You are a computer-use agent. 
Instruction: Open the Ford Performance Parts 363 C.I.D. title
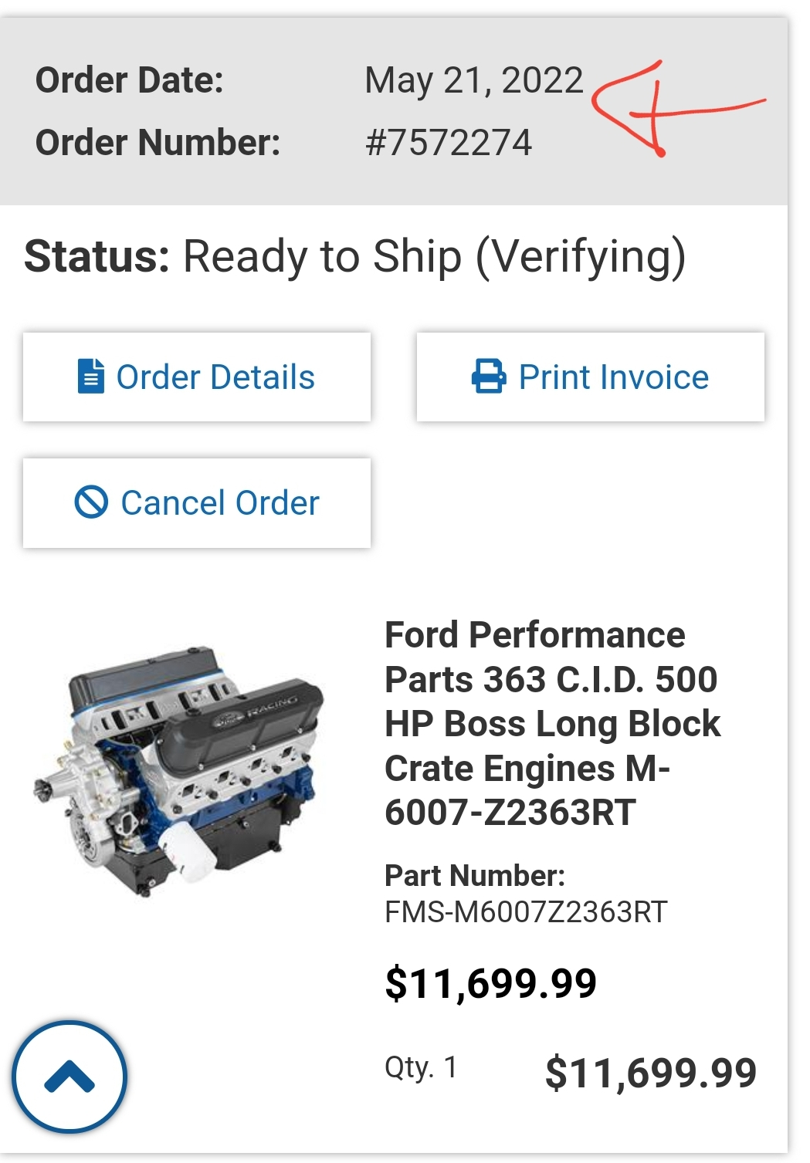tap(553, 724)
